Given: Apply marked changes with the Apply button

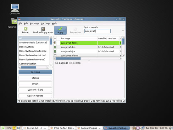Looking at the screenshot, I should (x=60, y=30).
